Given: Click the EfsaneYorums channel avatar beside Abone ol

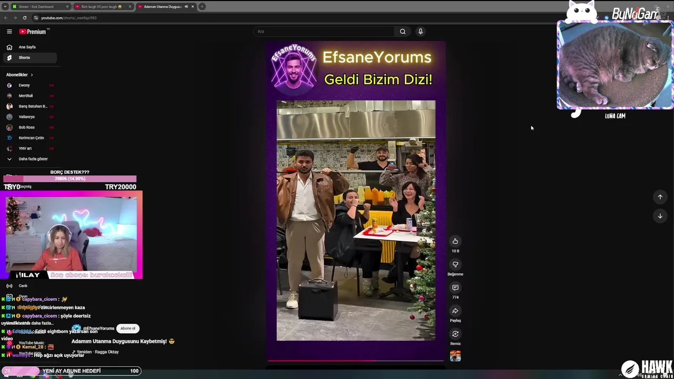Looking at the screenshot, I should click(76, 328).
